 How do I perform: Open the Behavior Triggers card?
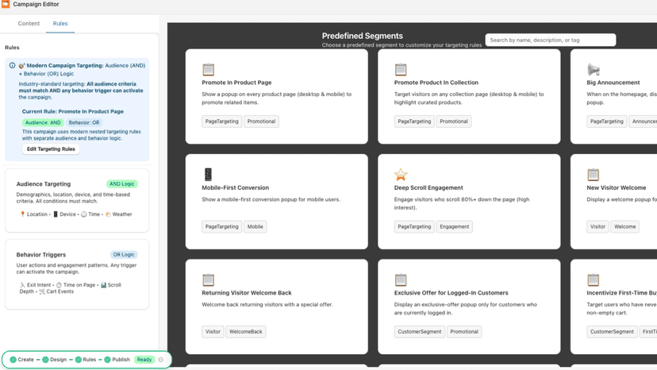click(77, 275)
